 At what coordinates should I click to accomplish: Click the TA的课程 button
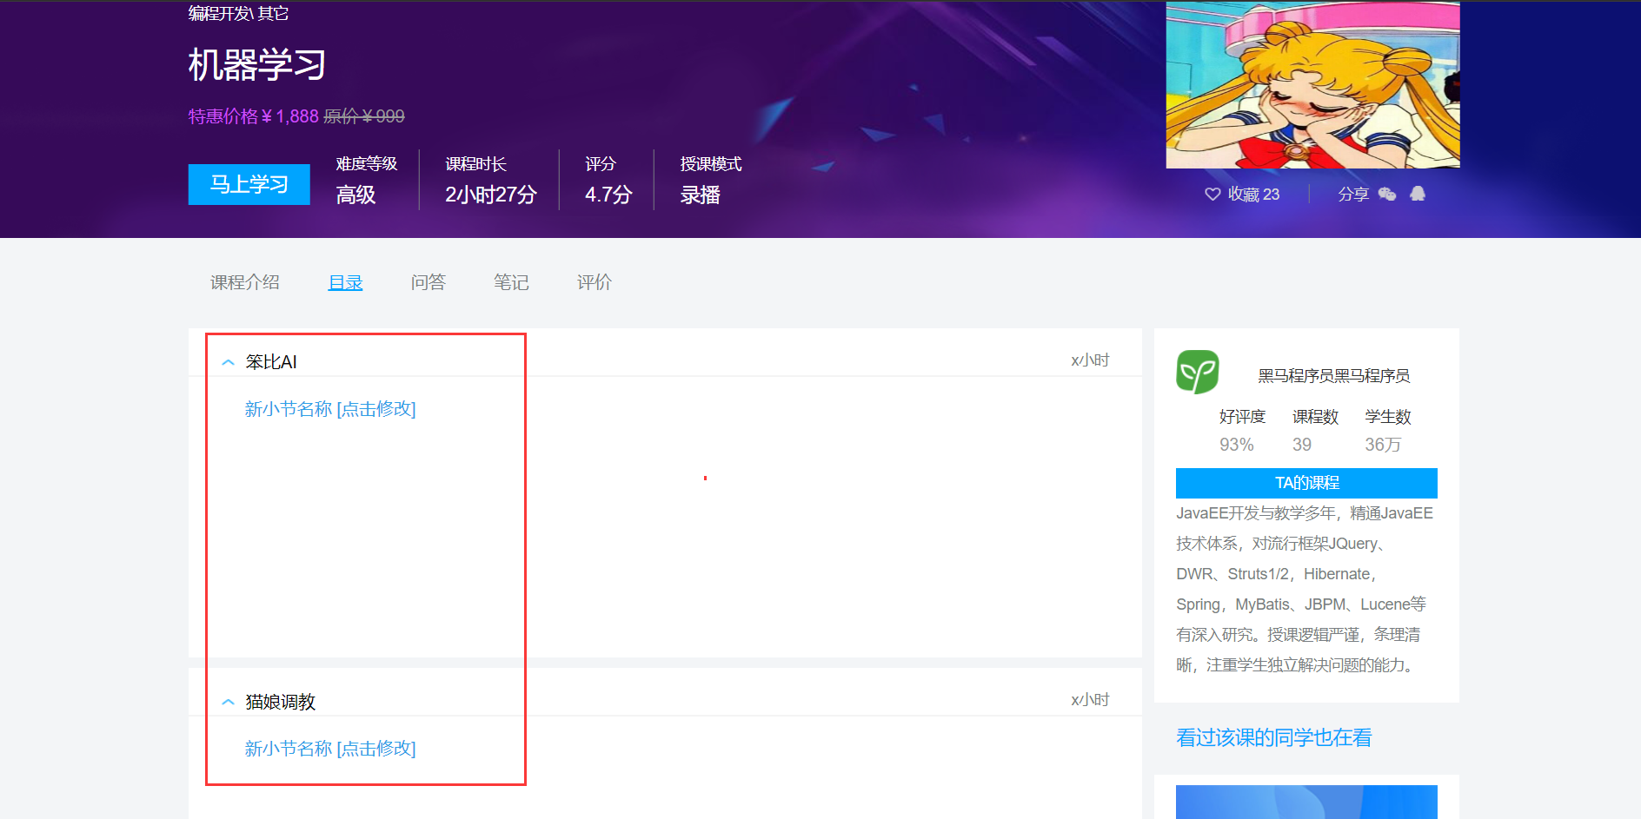tap(1306, 483)
